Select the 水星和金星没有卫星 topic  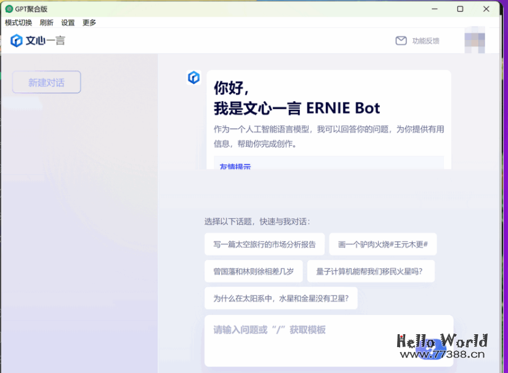tap(281, 298)
